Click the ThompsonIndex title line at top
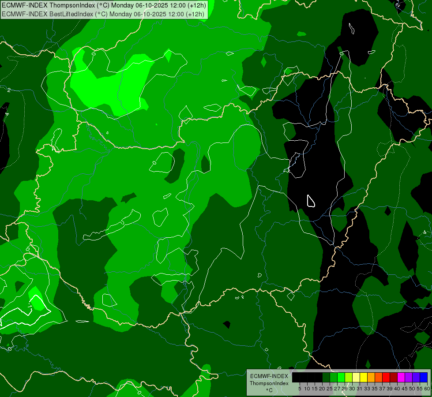The image size is (432, 397). pyautogui.click(x=104, y=5)
